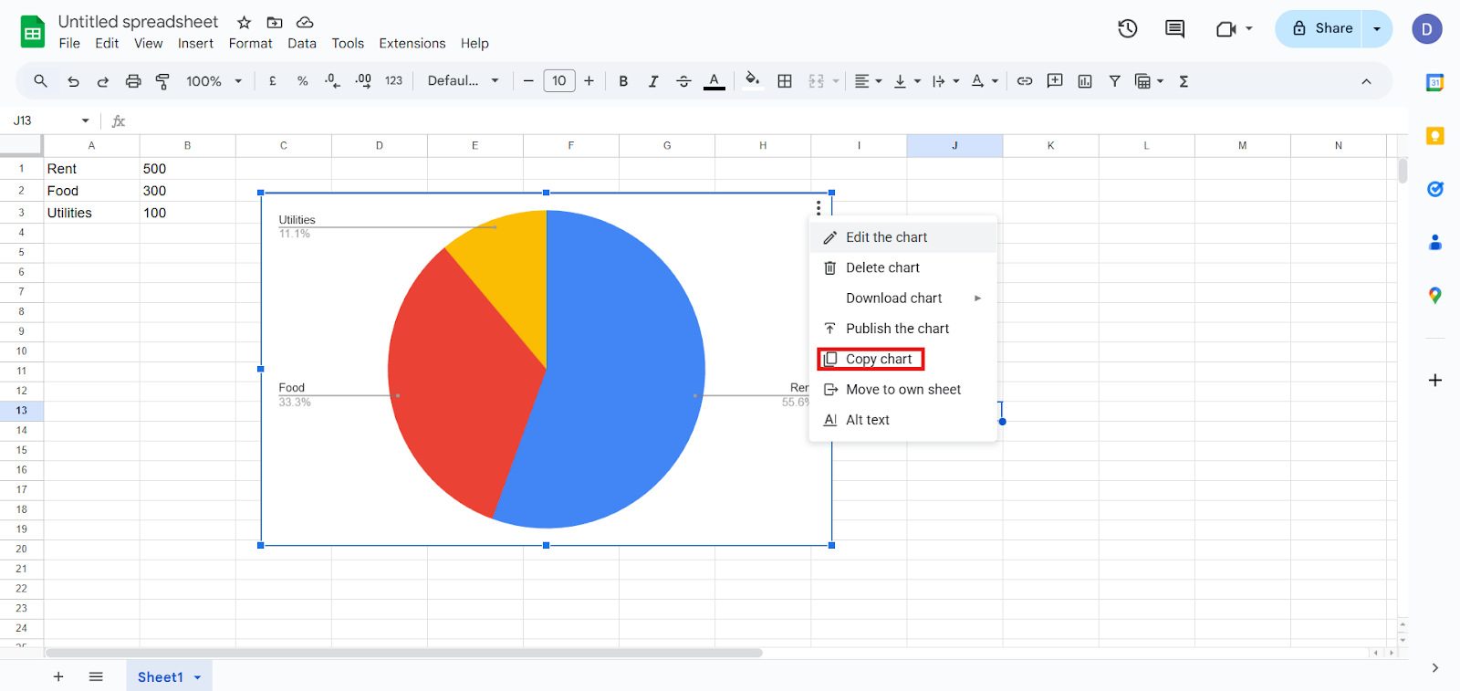Open the Insert menu
Viewport: 1460px width, 691px height.
coord(195,43)
